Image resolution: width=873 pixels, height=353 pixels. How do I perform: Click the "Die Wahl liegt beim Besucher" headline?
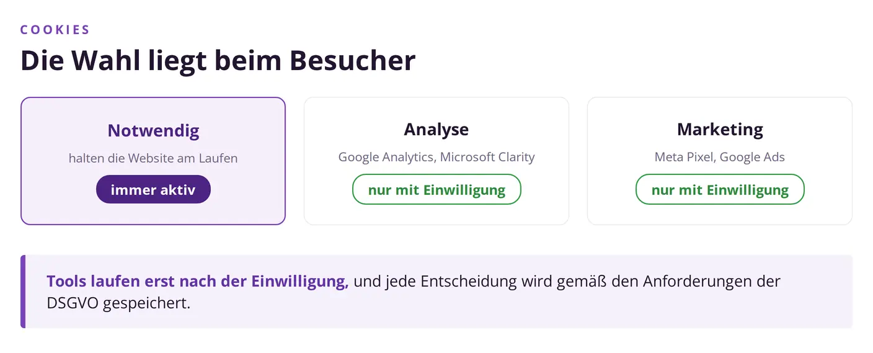218,61
